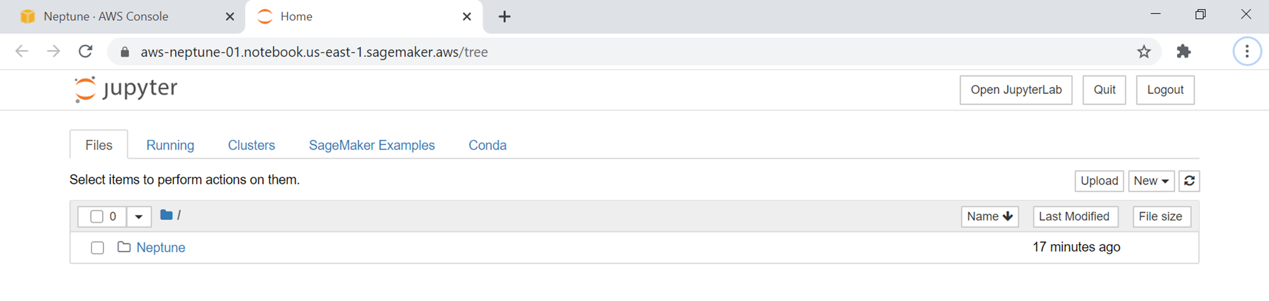
Task: Open the New notebook dropdown
Action: 1151,181
